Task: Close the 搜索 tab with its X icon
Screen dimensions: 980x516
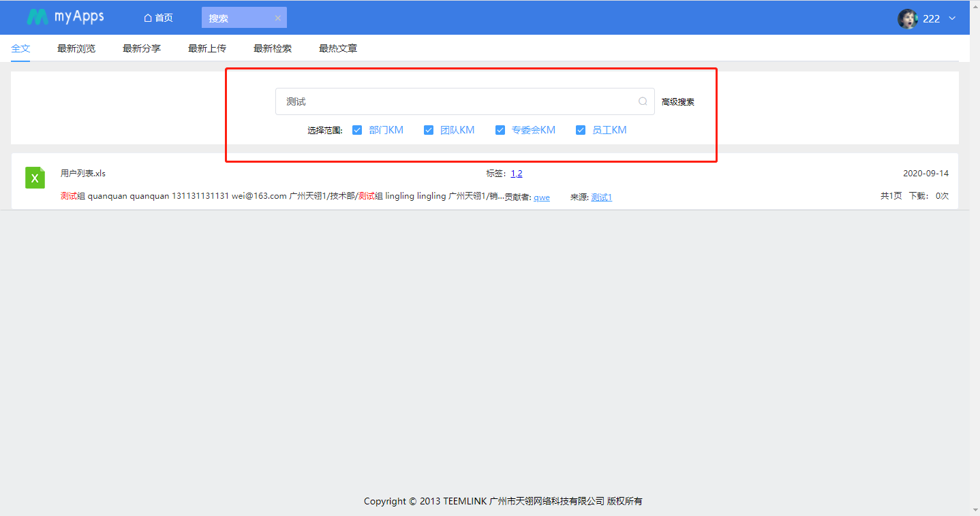Action: point(278,17)
